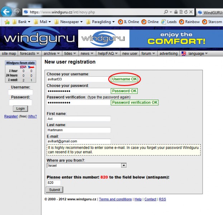This screenshot has height=215, width=223.
Task: Click the browser Forward arrow button
Action: [x=17, y=12]
